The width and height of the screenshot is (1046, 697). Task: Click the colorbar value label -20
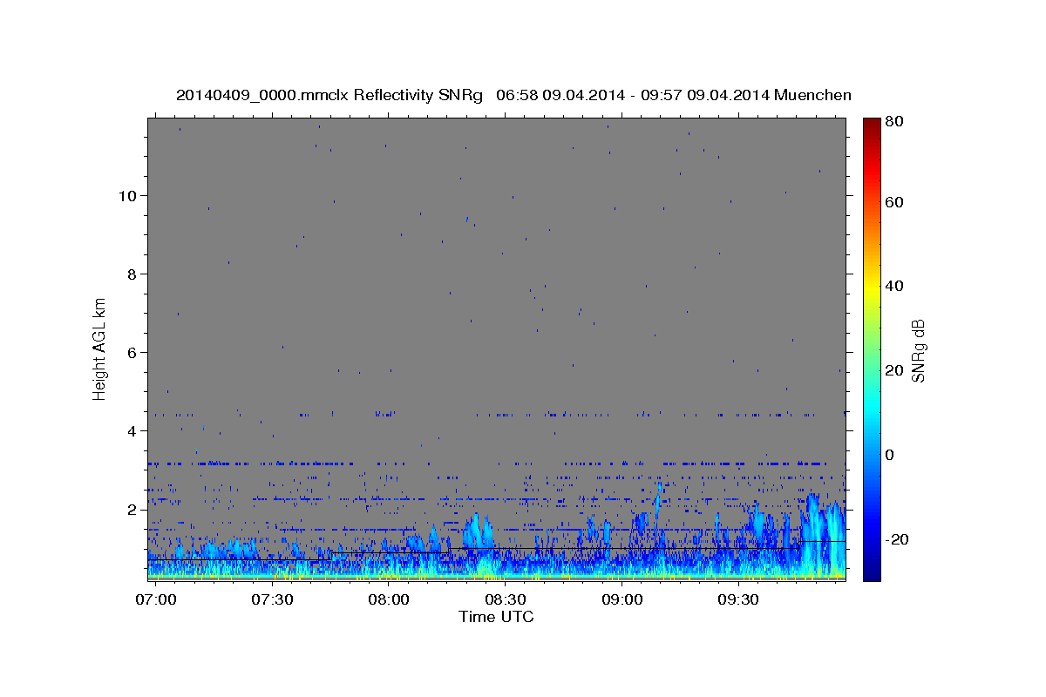[x=898, y=539]
